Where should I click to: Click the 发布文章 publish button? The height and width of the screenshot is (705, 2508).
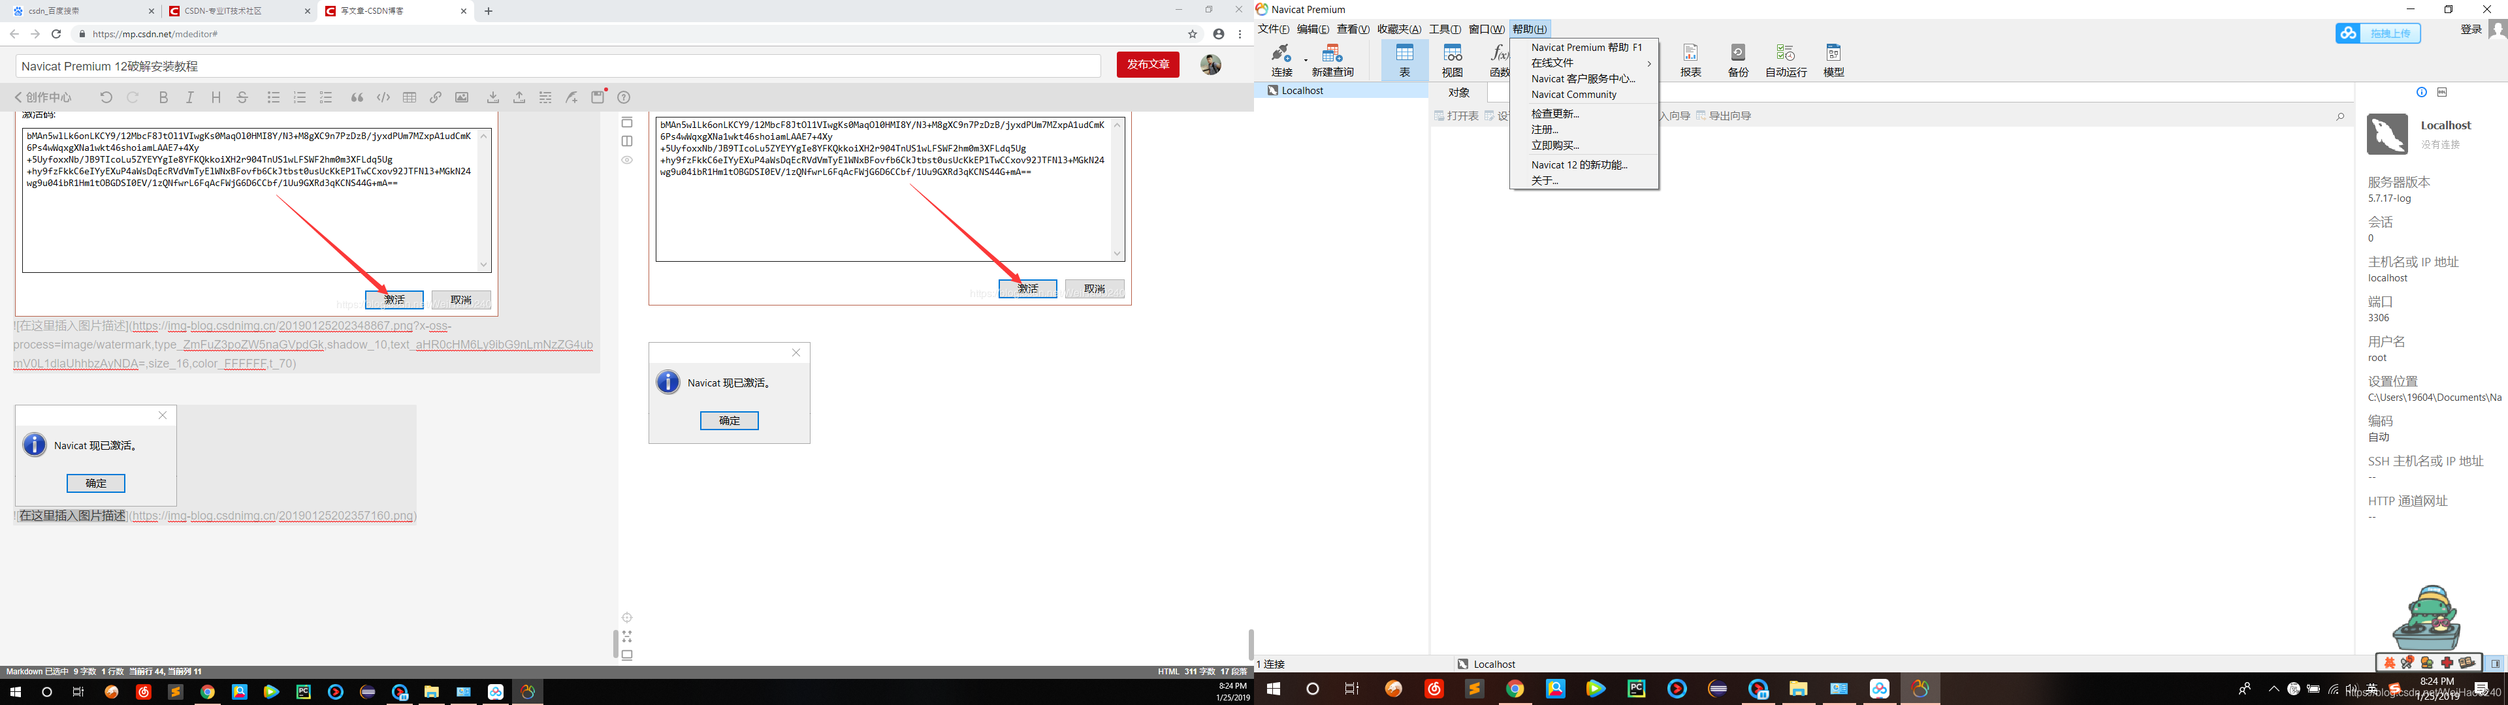(x=1148, y=64)
